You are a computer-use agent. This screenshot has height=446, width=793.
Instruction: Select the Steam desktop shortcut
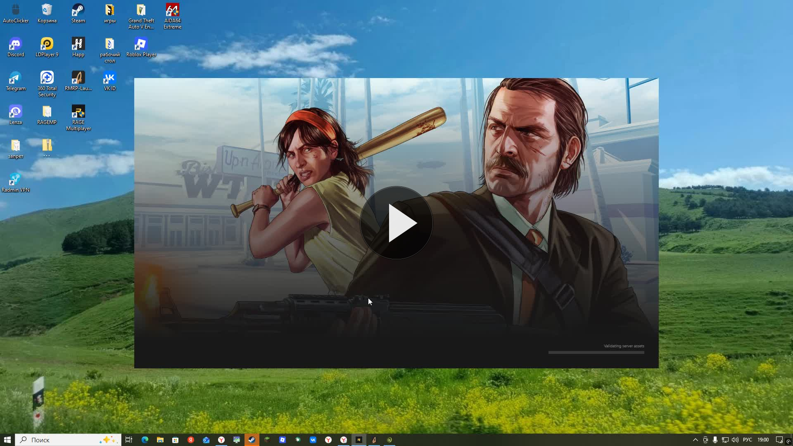78,13
